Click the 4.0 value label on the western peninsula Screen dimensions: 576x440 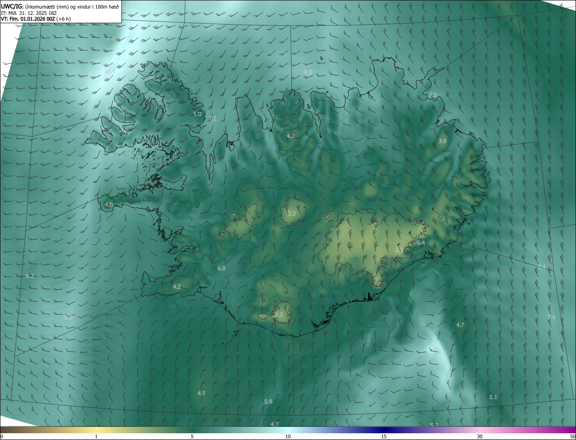[108, 205]
